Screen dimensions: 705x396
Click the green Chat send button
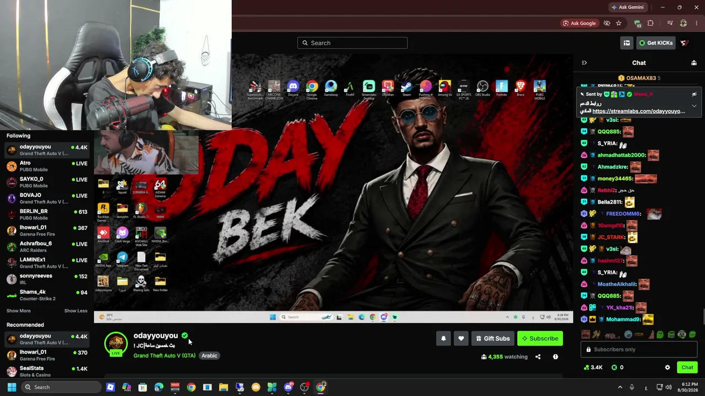click(x=687, y=367)
